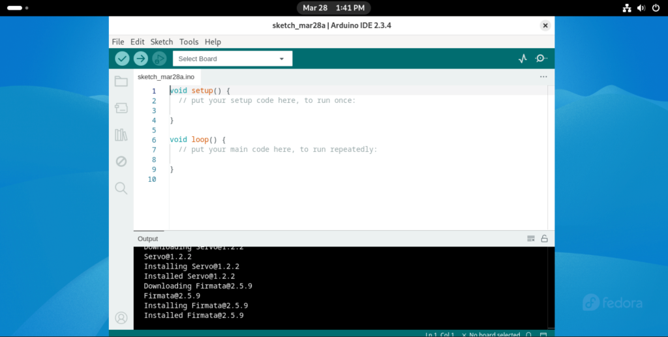Viewport: 668px width, 337px height.
Task: Click the editor vertical scrollbar overview strip
Action: point(551,158)
